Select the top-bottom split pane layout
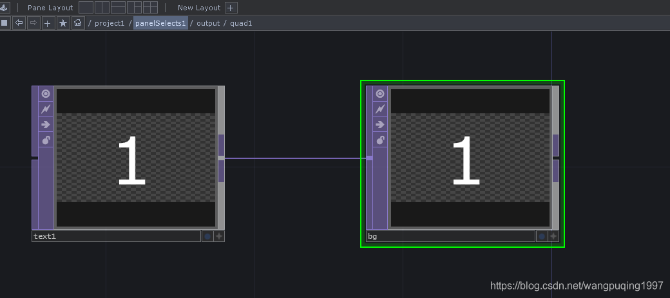Image resolution: width=670 pixels, height=298 pixels. (x=118, y=7)
